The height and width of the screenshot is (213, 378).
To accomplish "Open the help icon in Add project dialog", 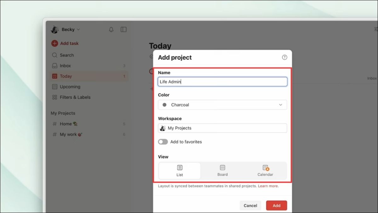I will point(284,57).
